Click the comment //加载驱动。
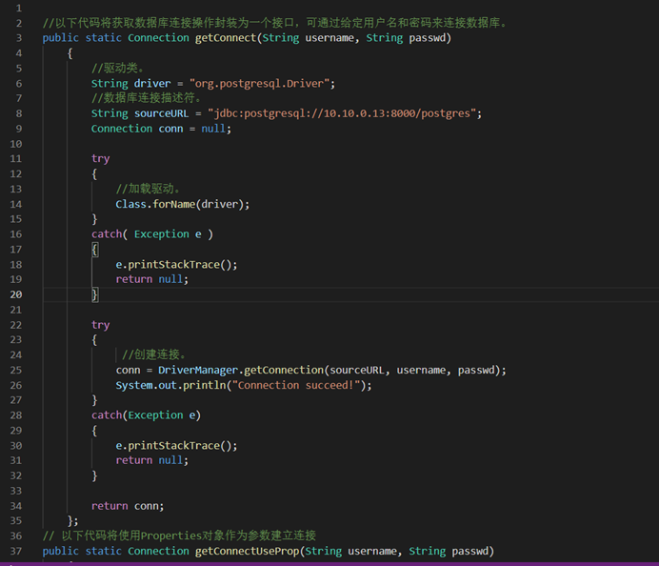659x566 pixels. [x=149, y=189]
